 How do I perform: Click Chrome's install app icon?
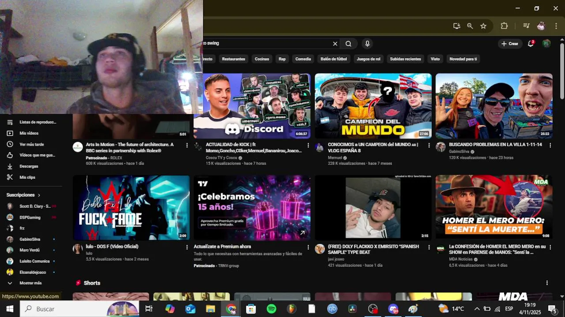tap(457, 26)
